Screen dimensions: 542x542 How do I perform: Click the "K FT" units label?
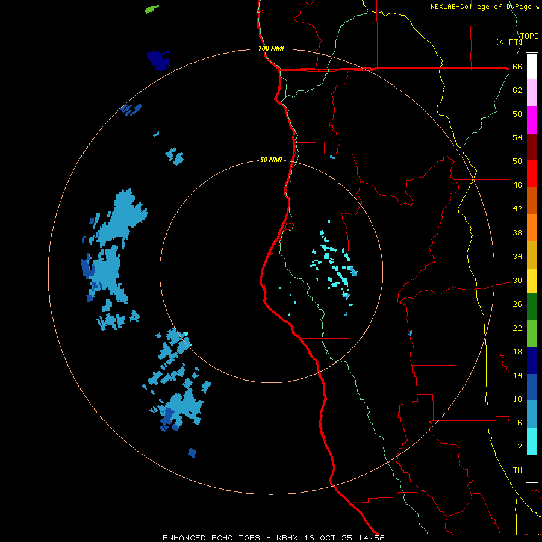(508, 42)
